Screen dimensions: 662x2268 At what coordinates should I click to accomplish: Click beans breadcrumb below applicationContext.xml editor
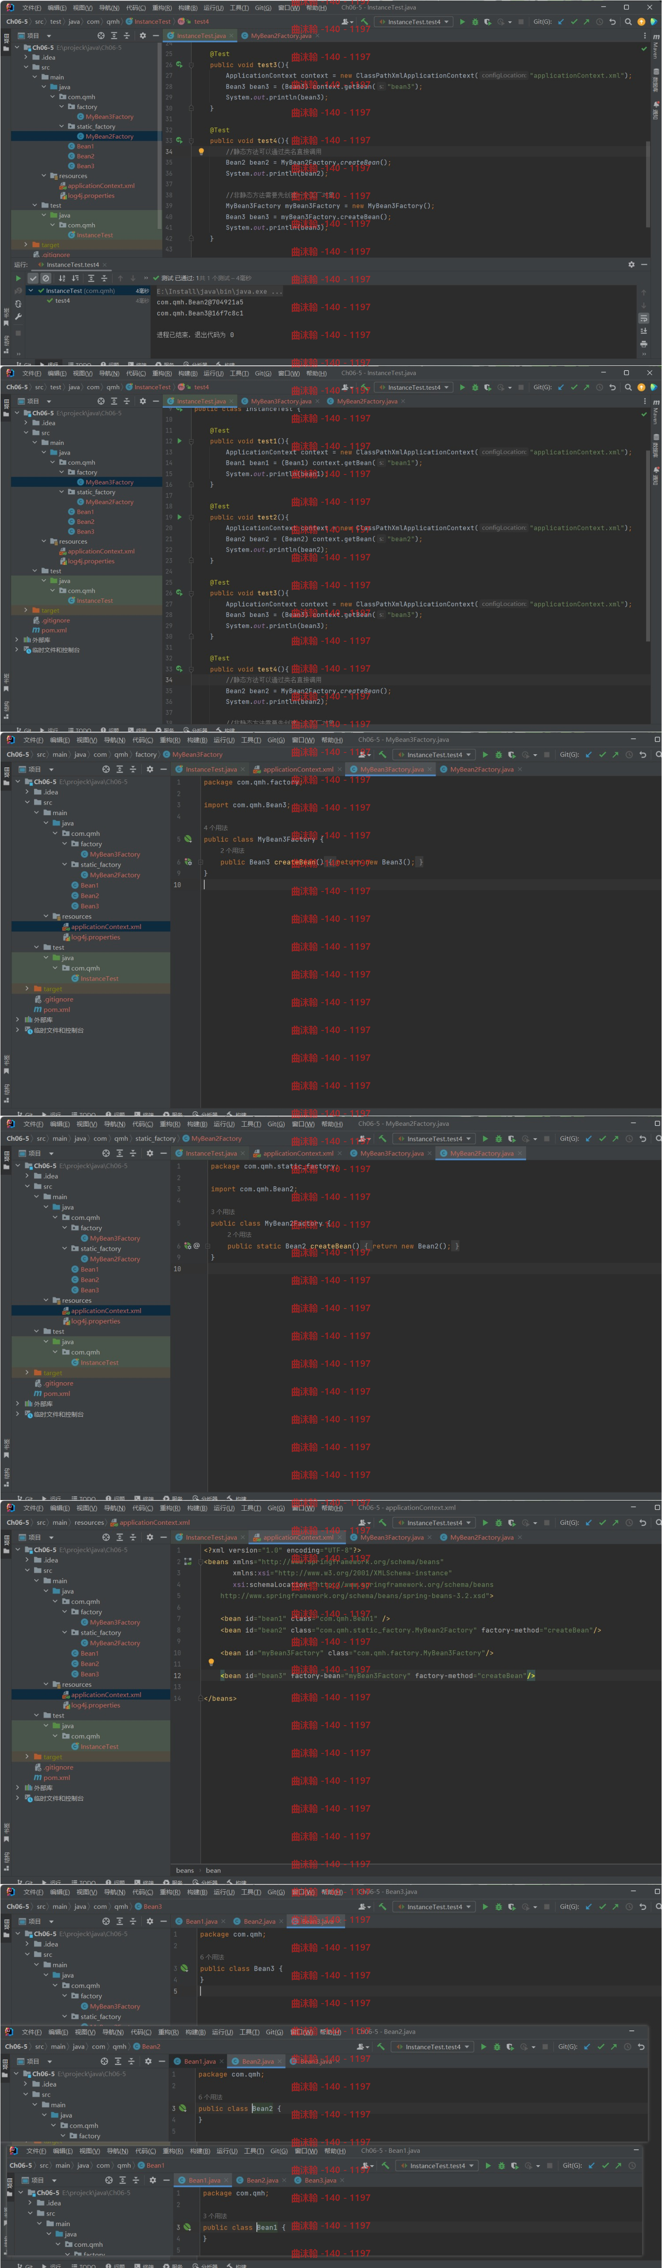[x=185, y=1870]
